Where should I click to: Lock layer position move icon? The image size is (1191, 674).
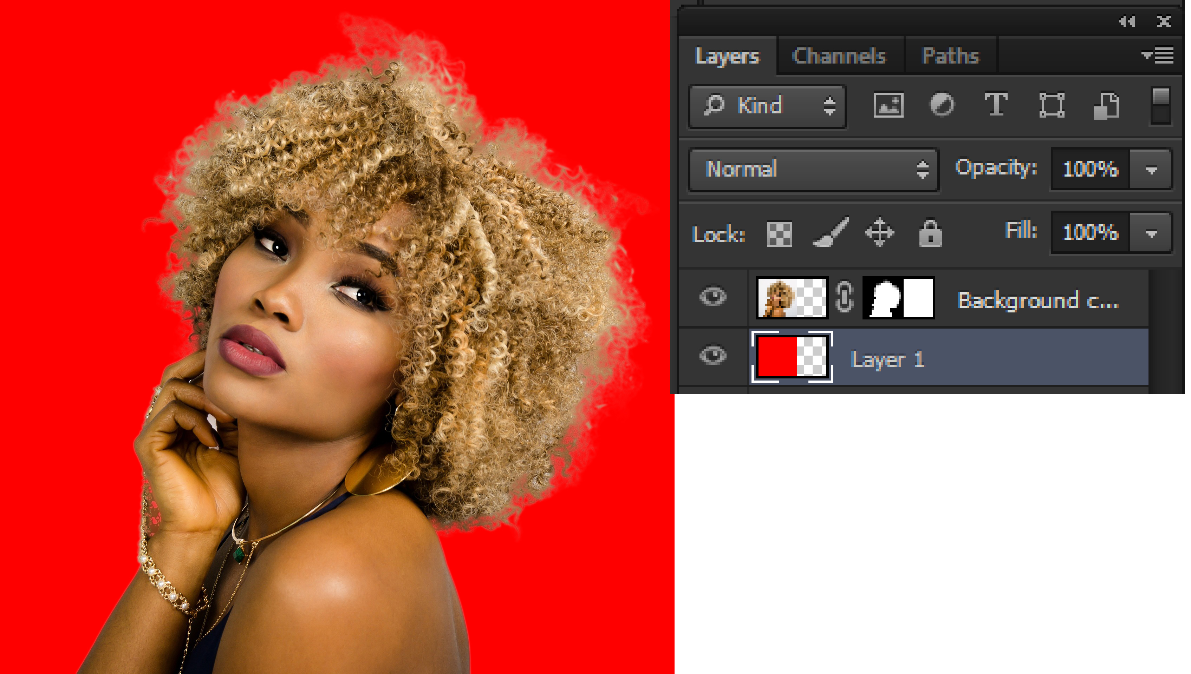(x=879, y=232)
